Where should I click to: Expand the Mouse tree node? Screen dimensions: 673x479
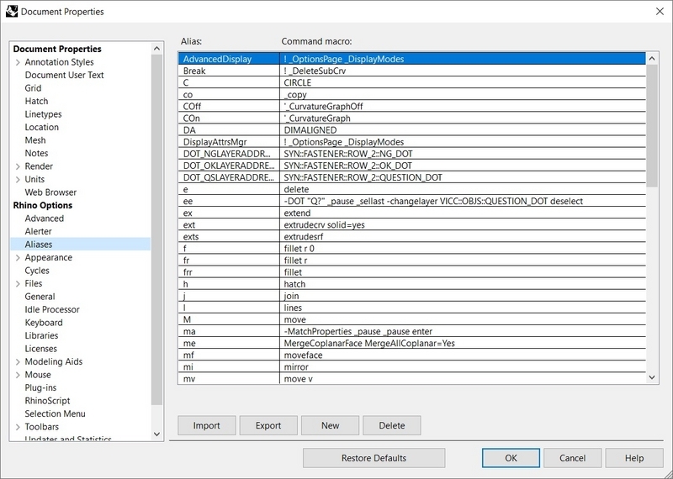coord(18,375)
